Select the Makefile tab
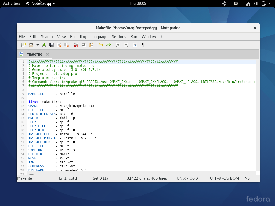Image resolution: width=275 pixels, height=206 pixels. coord(34,54)
